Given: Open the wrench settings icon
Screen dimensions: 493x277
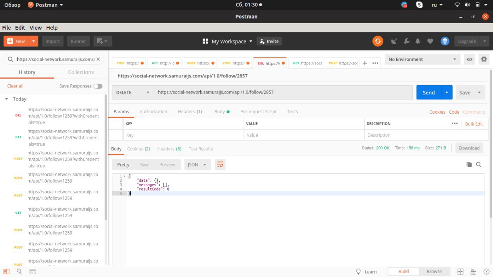Looking at the screenshot, I should [406, 41].
